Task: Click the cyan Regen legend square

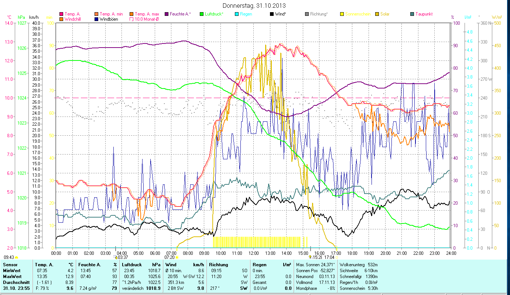Action: pos(236,14)
